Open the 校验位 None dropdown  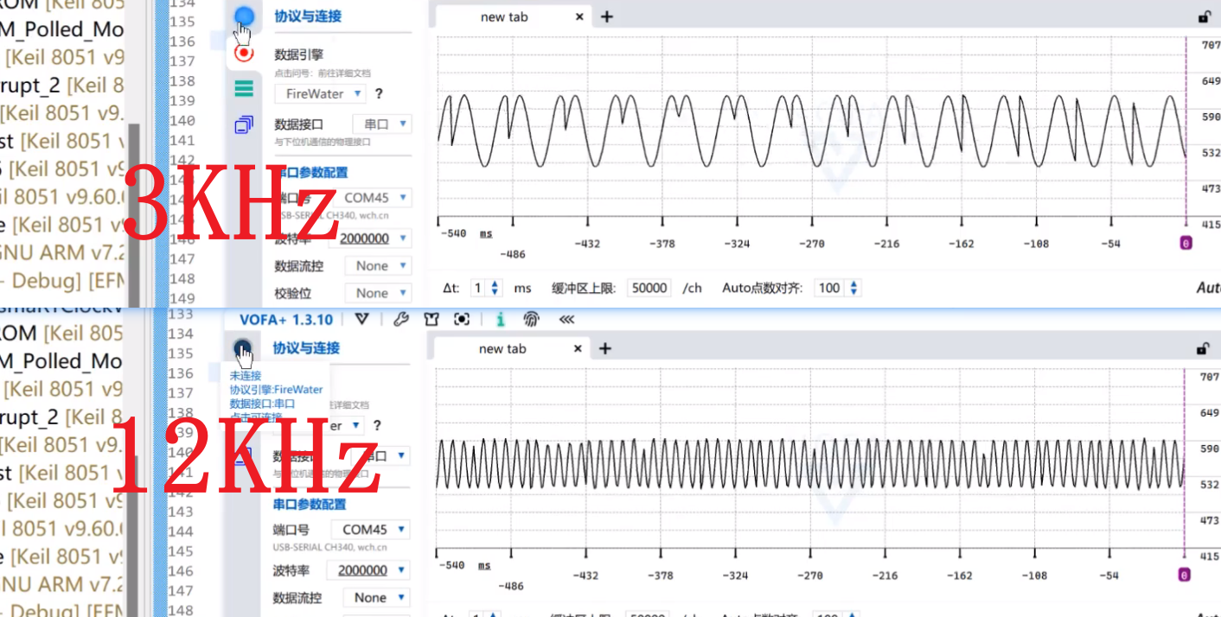coord(378,293)
